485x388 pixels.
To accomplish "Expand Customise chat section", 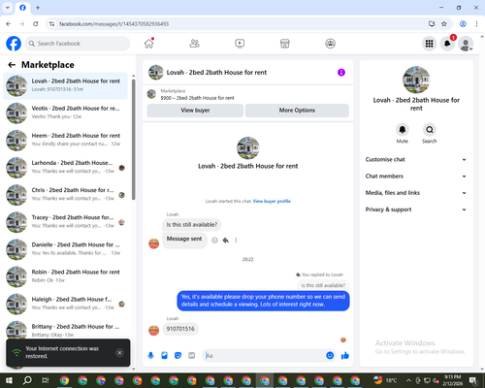I will (x=416, y=159).
